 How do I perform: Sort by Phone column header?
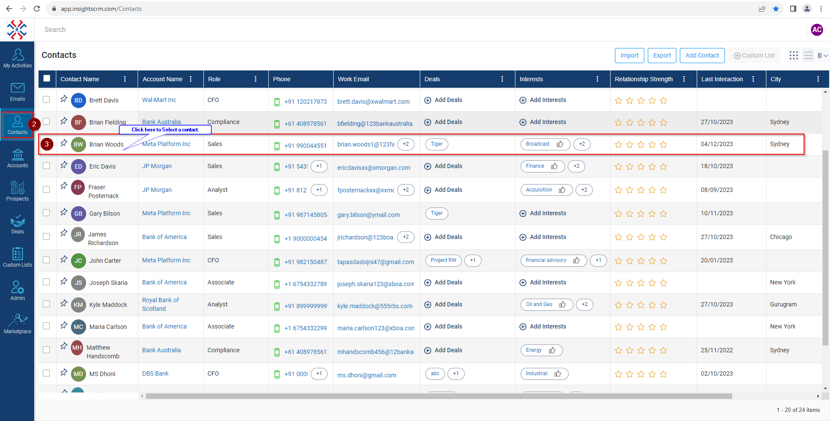point(282,79)
